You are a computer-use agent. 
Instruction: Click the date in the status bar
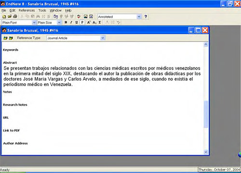219,170
